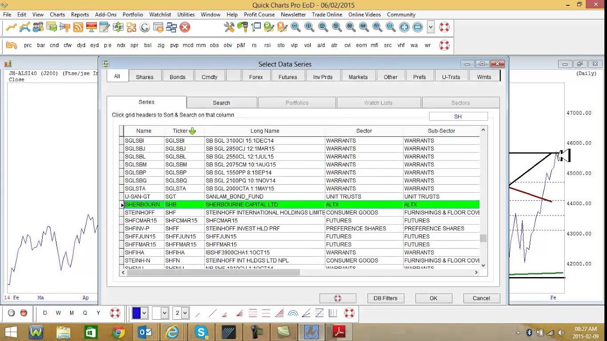This screenshot has width=607, height=341.
Task: Sort grid by Long Name header
Action: pyautogui.click(x=265, y=131)
